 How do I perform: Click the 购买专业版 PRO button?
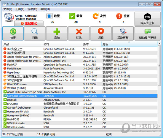pyautogui.click(x=148, y=19)
